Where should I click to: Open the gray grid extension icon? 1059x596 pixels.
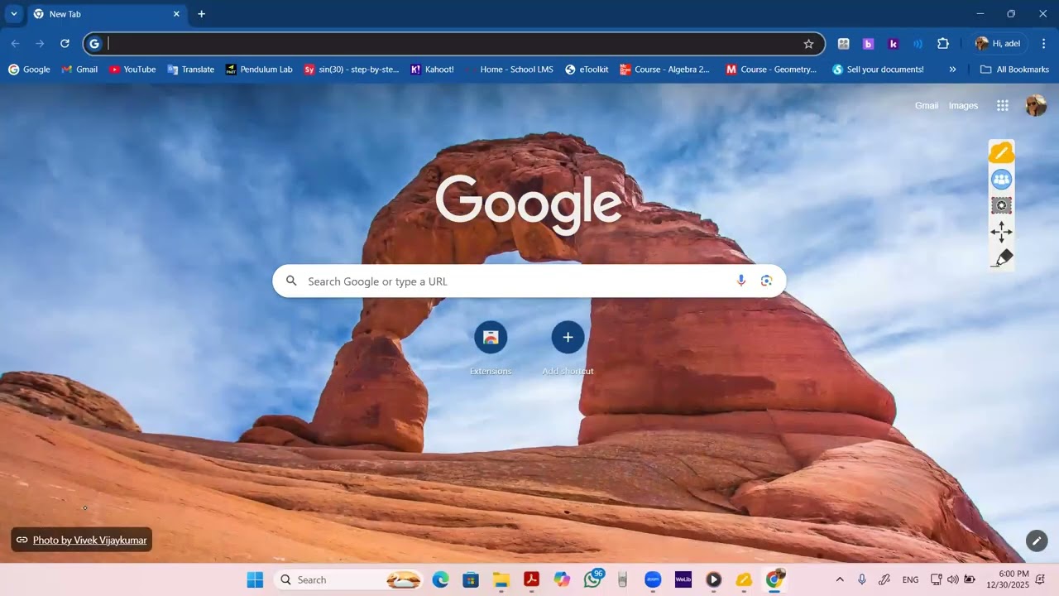click(843, 44)
